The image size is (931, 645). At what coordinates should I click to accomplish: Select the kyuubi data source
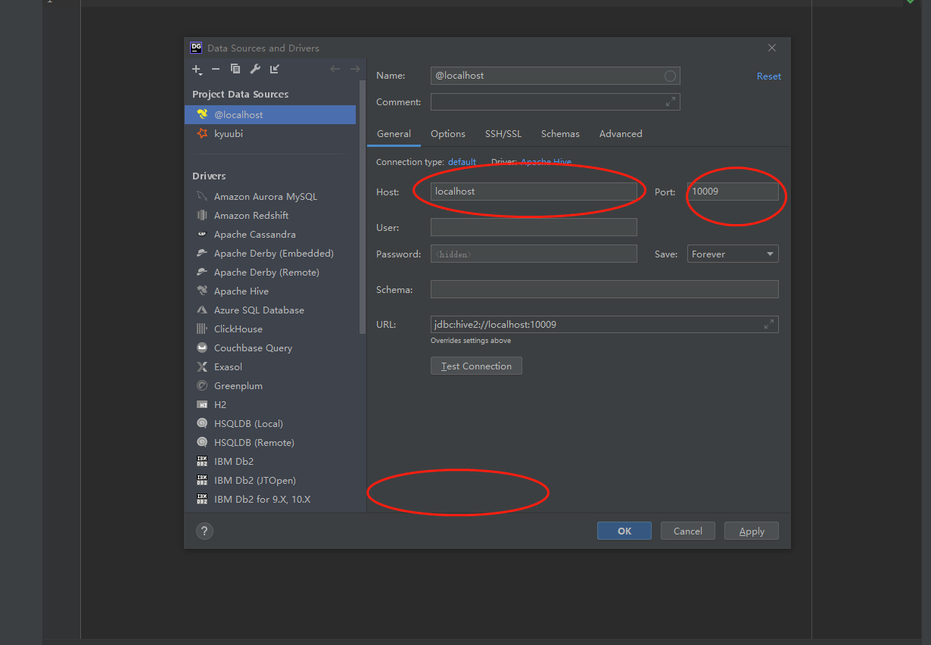(228, 134)
